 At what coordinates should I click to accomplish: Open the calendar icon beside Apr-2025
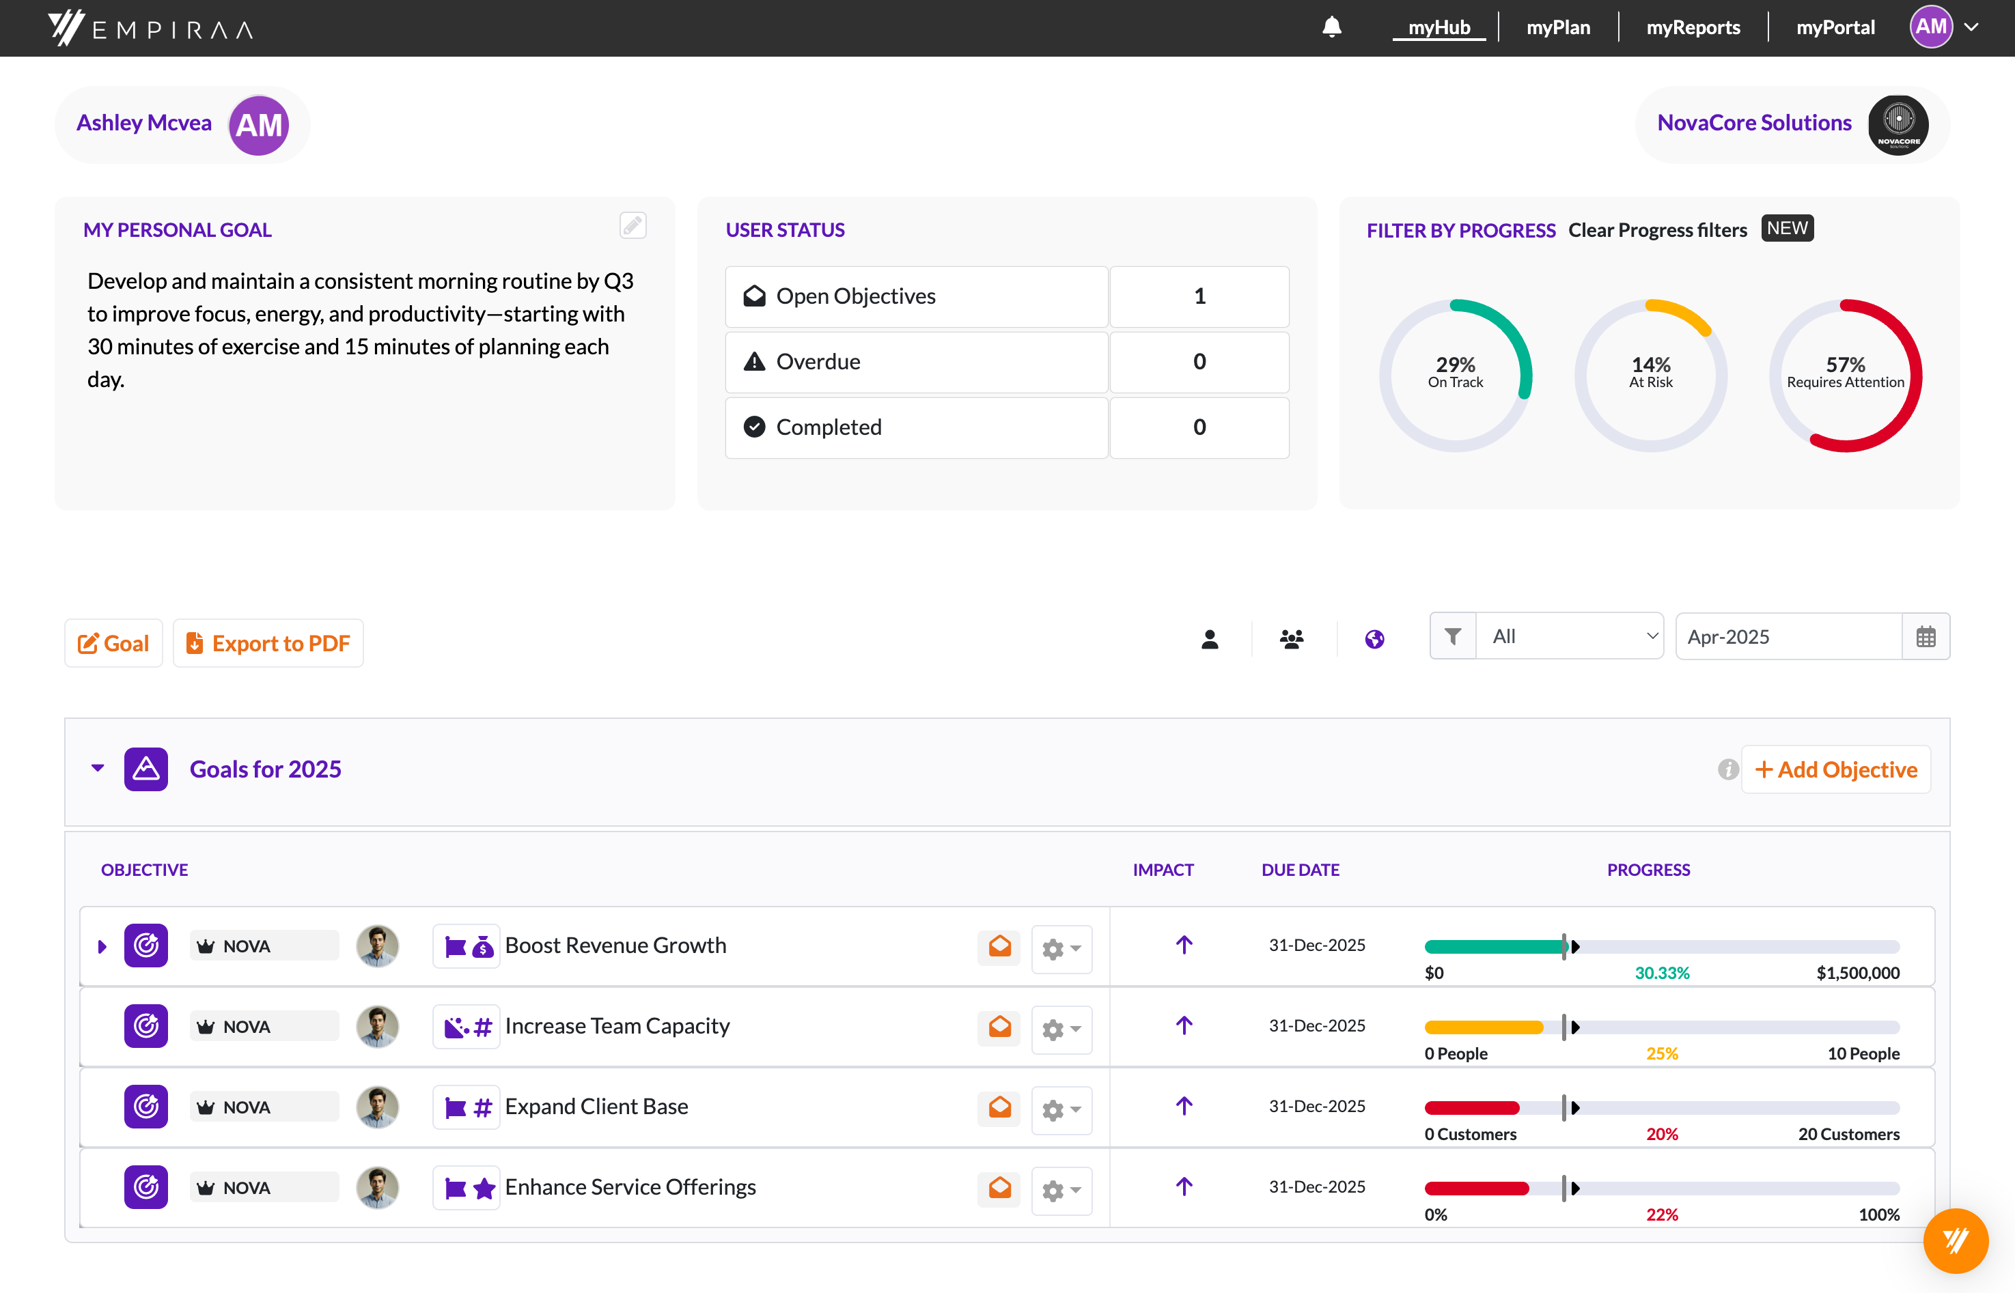coord(1926,636)
